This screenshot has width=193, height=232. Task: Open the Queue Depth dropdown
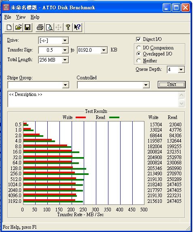coord(181,69)
